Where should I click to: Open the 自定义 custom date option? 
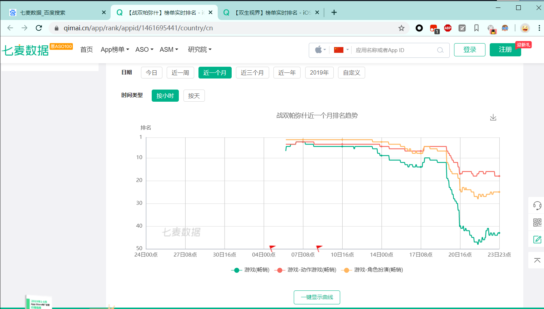pyautogui.click(x=351, y=72)
